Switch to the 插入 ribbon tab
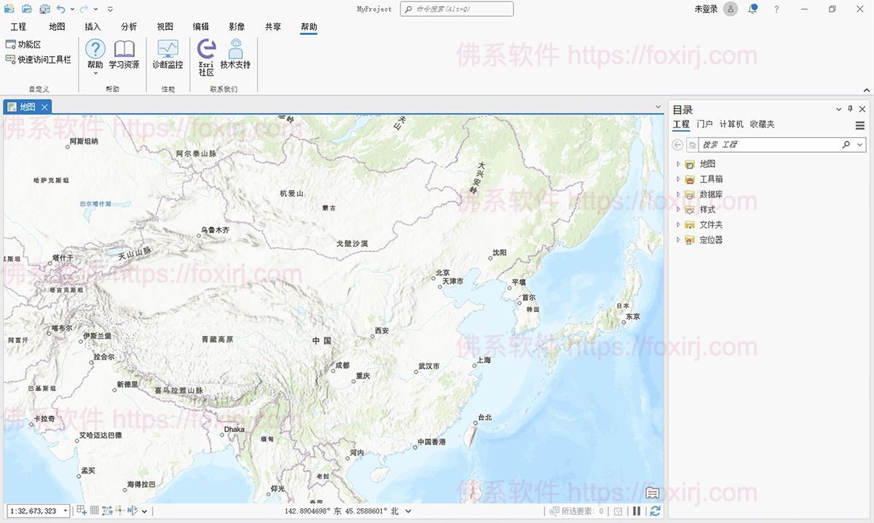Viewport: 874px width, 523px height. tap(93, 26)
